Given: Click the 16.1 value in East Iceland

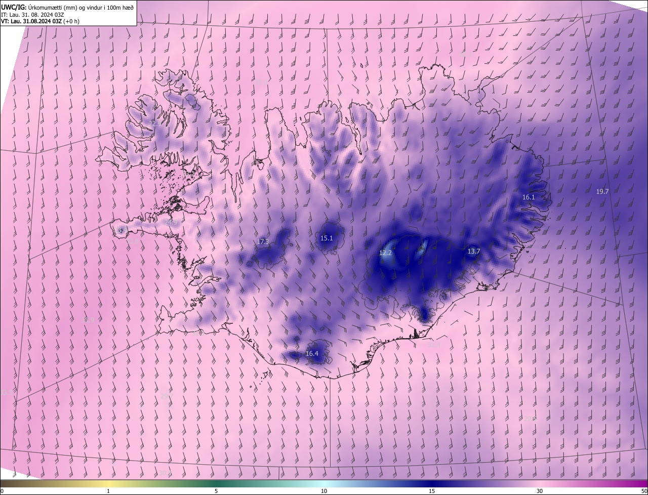Looking at the screenshot, I should point(529,197).
